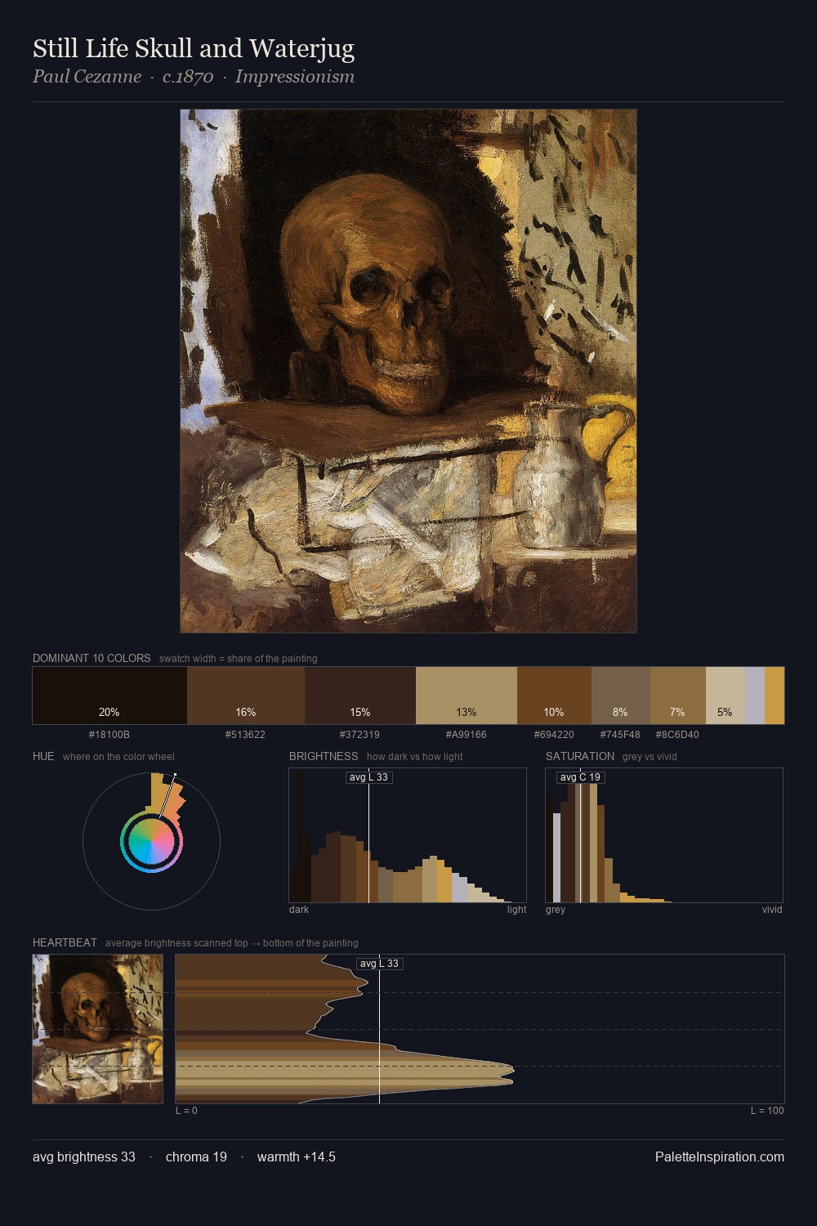This screenshot has height=1226, width=817.
Task: Click the 'avg brightness 33' footer stat
Action: pos(84,1157)
